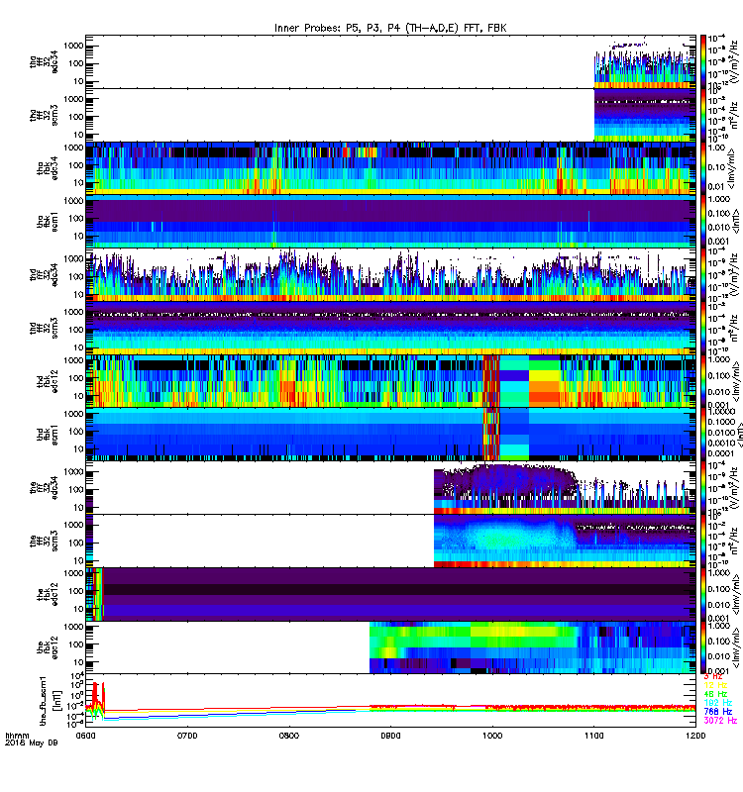Click the color bar beside tha fff edc34 panel
The height and width of the screenshot is (792, 743).
tap(703, 61)
